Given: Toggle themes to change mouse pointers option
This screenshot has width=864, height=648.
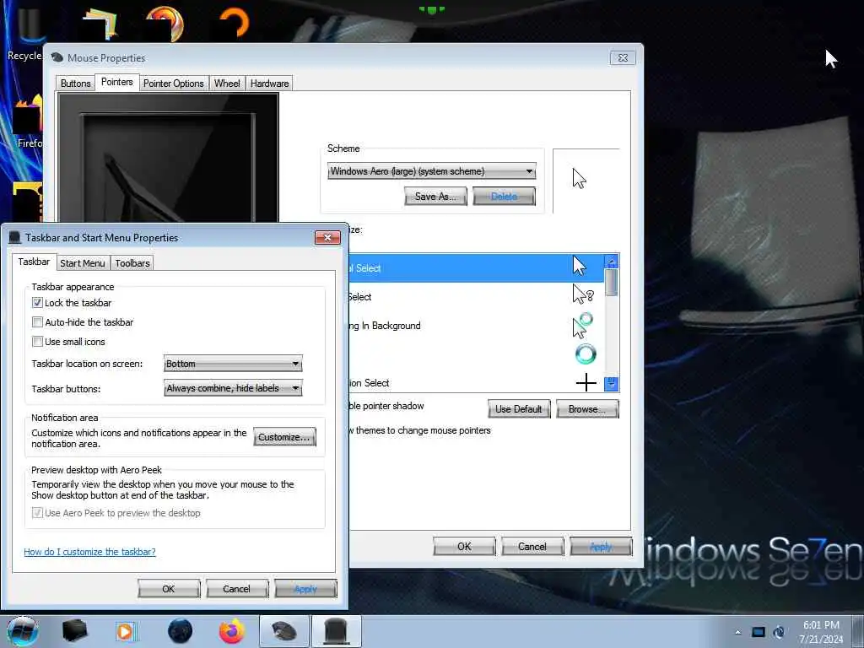Looking at the screenshot, I should [x=419, y=430].
